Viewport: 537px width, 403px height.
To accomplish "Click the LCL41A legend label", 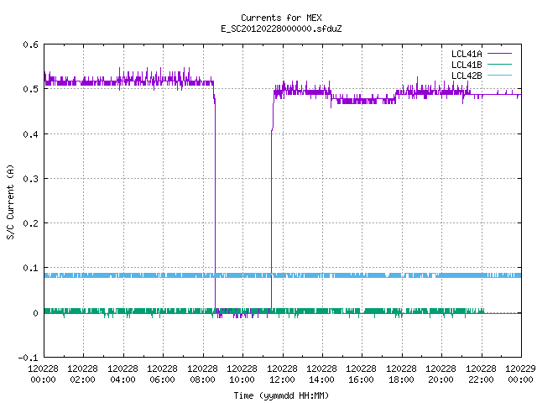I will tap(467, 54).
